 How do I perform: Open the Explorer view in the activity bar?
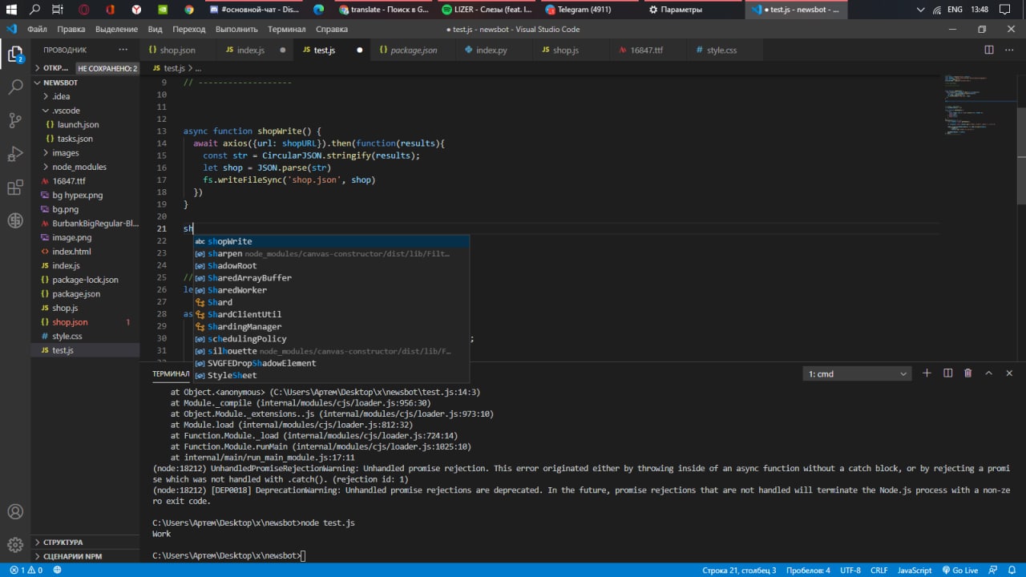tap(15, 54)
